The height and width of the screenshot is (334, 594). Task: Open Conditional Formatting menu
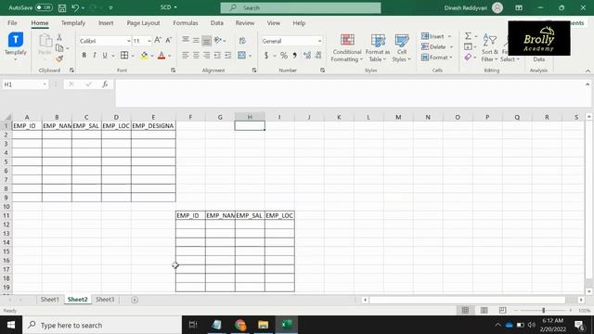click(x=346, y=47)
